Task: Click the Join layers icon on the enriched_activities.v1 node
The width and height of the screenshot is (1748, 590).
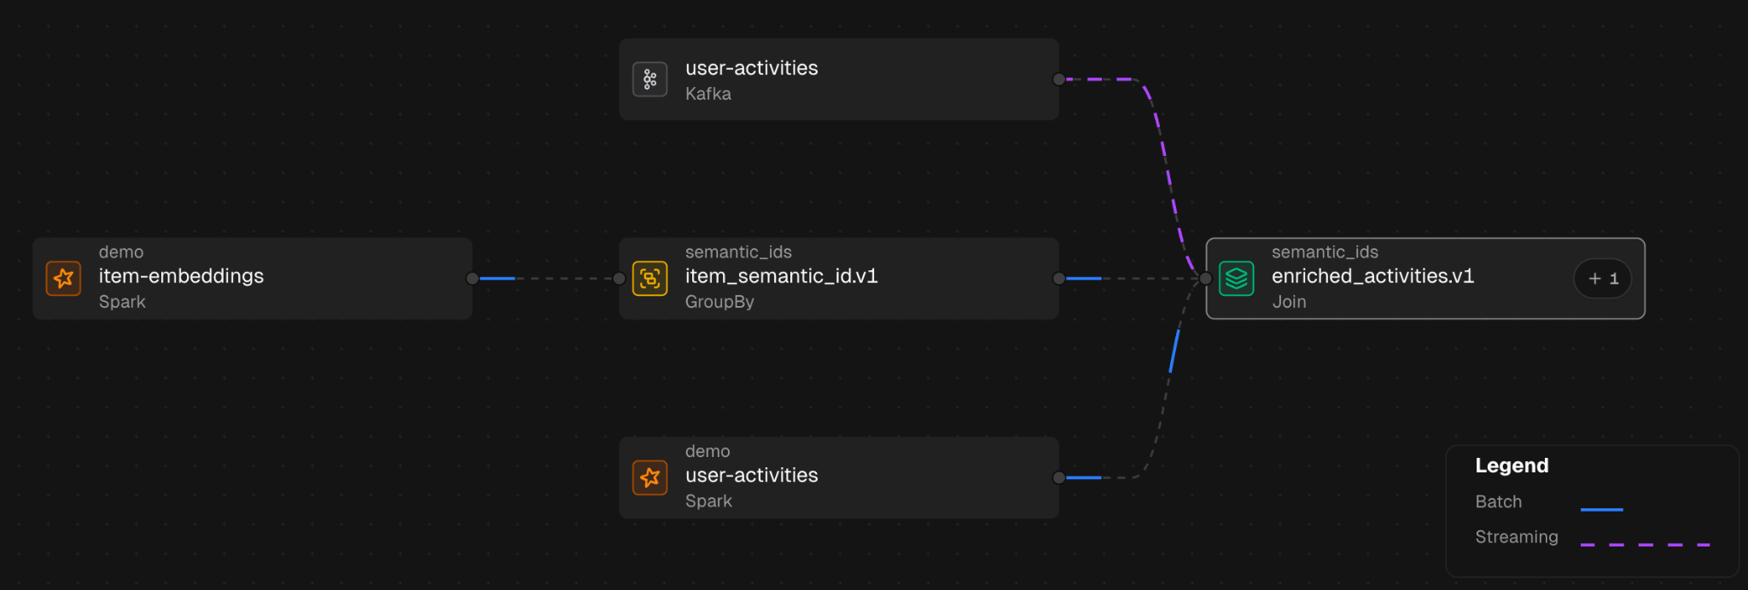Action: pos(1236,278)
